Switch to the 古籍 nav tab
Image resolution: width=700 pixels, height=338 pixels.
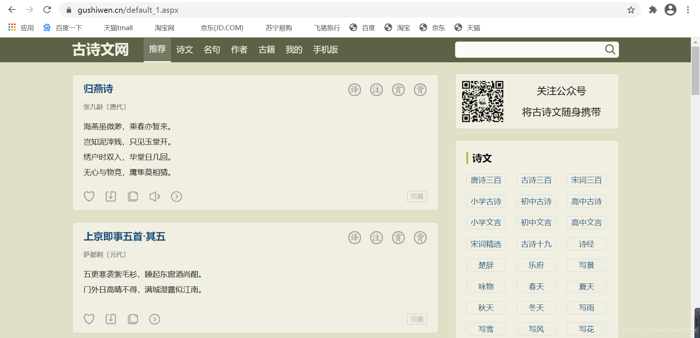point(267,49)
